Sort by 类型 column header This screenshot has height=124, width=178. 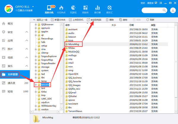click(159, 25)
